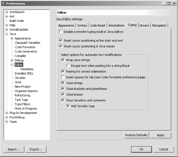
Task: Select Build Order in the tree
Action: [17, 21]
